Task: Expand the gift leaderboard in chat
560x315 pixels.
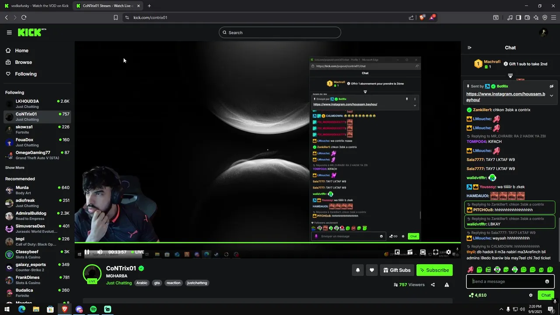Action: tap(510, 76)
